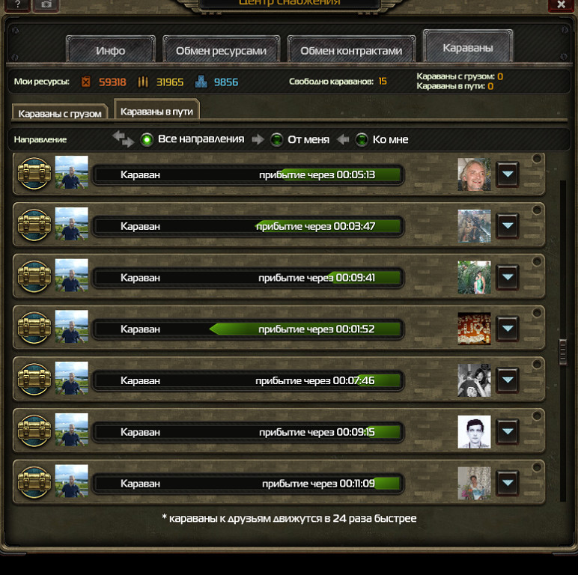Click the caravan crate icon in first row
The image size is (578, 575).
[x=34, y=173]
